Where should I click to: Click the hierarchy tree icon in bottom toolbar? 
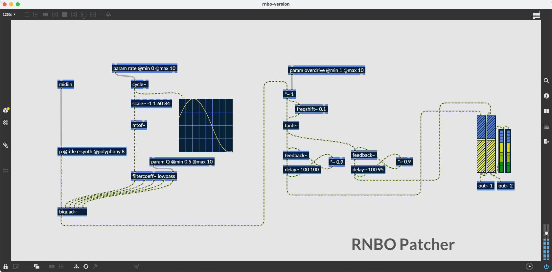tap(76, 266)
